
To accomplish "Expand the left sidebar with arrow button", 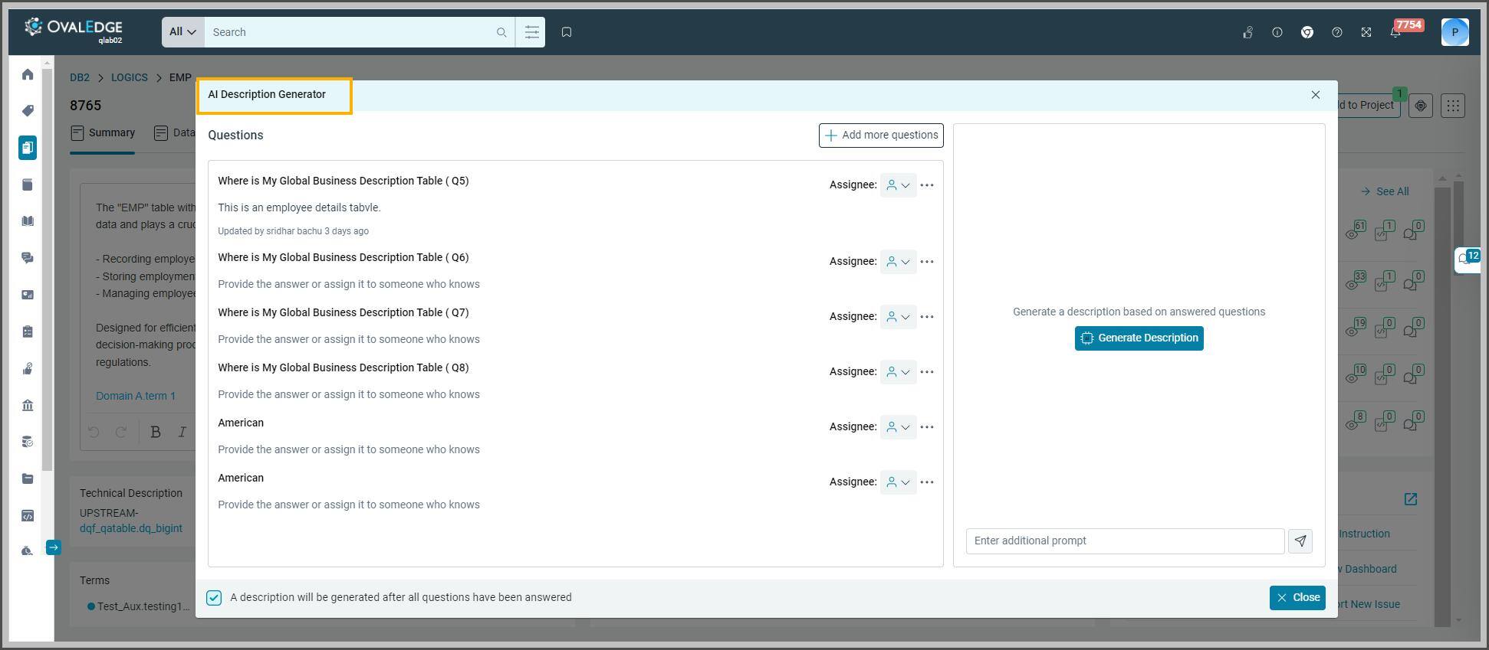I will click(53, 547).
